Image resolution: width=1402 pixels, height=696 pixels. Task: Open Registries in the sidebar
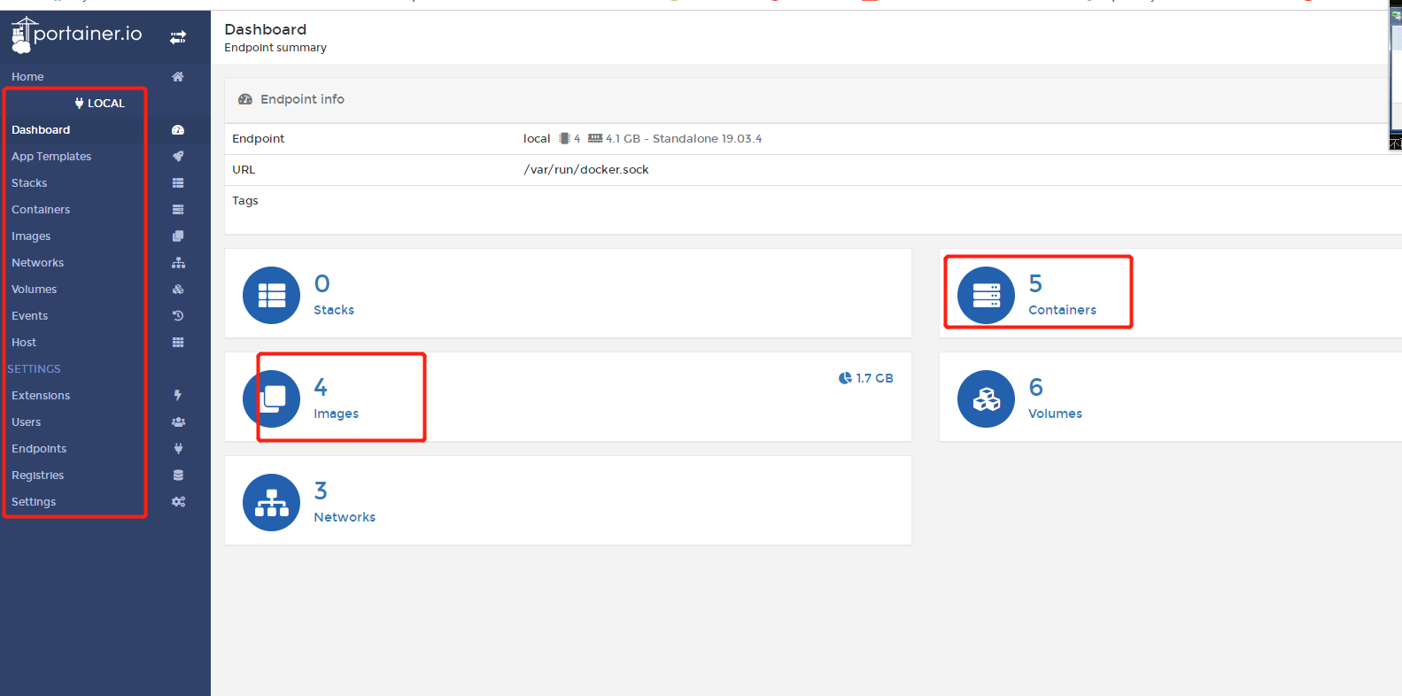[38, 476]
